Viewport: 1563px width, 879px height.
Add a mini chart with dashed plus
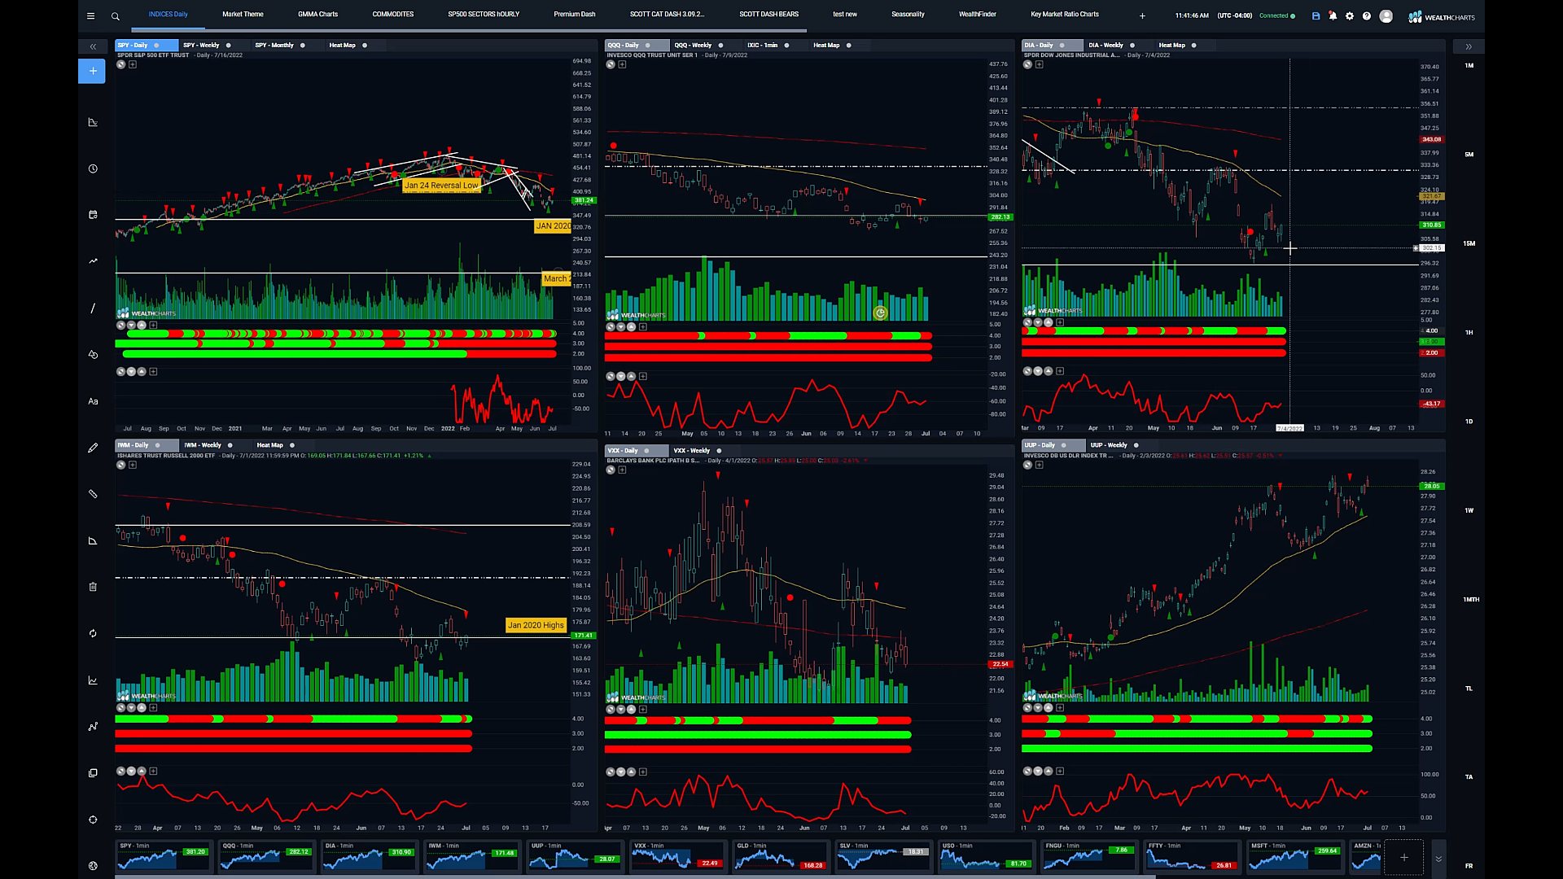click(x=1403, y=857)
